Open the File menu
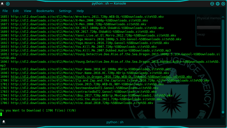The height and width of the screenshot is (128, 227). point(5,11)
